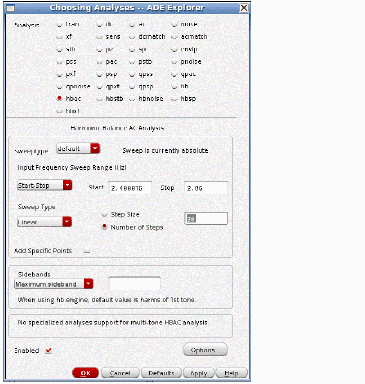Viewport: 365px width, 384px height.
Task: Choose hbstb analysis
Action: (99, 99)
